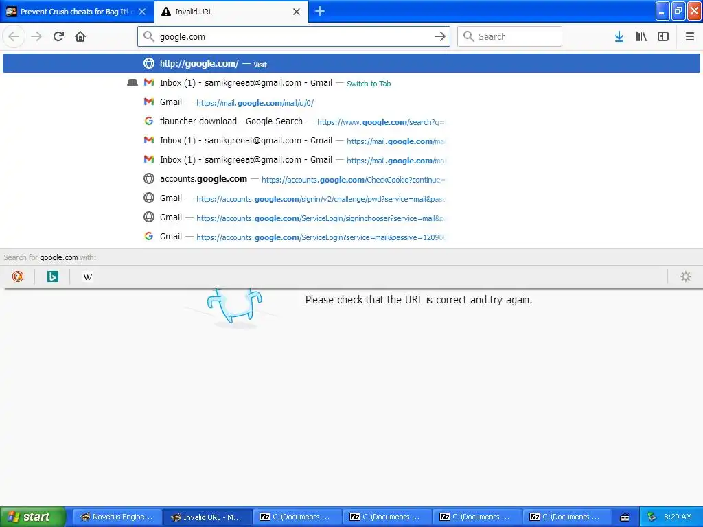Image resolution: width=703 pixels, height=527 pixels.
Task: Click the magnifier icon in Search box
Action: [468, 36]
